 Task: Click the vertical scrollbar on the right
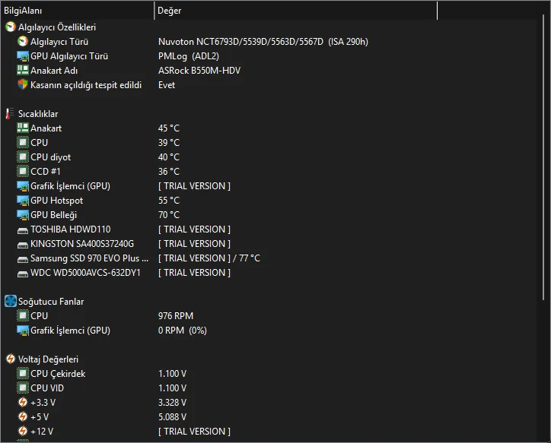point(545,152)
